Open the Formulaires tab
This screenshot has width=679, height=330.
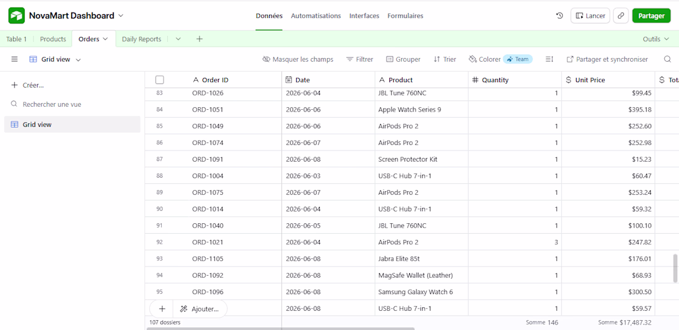pos(406,15)
